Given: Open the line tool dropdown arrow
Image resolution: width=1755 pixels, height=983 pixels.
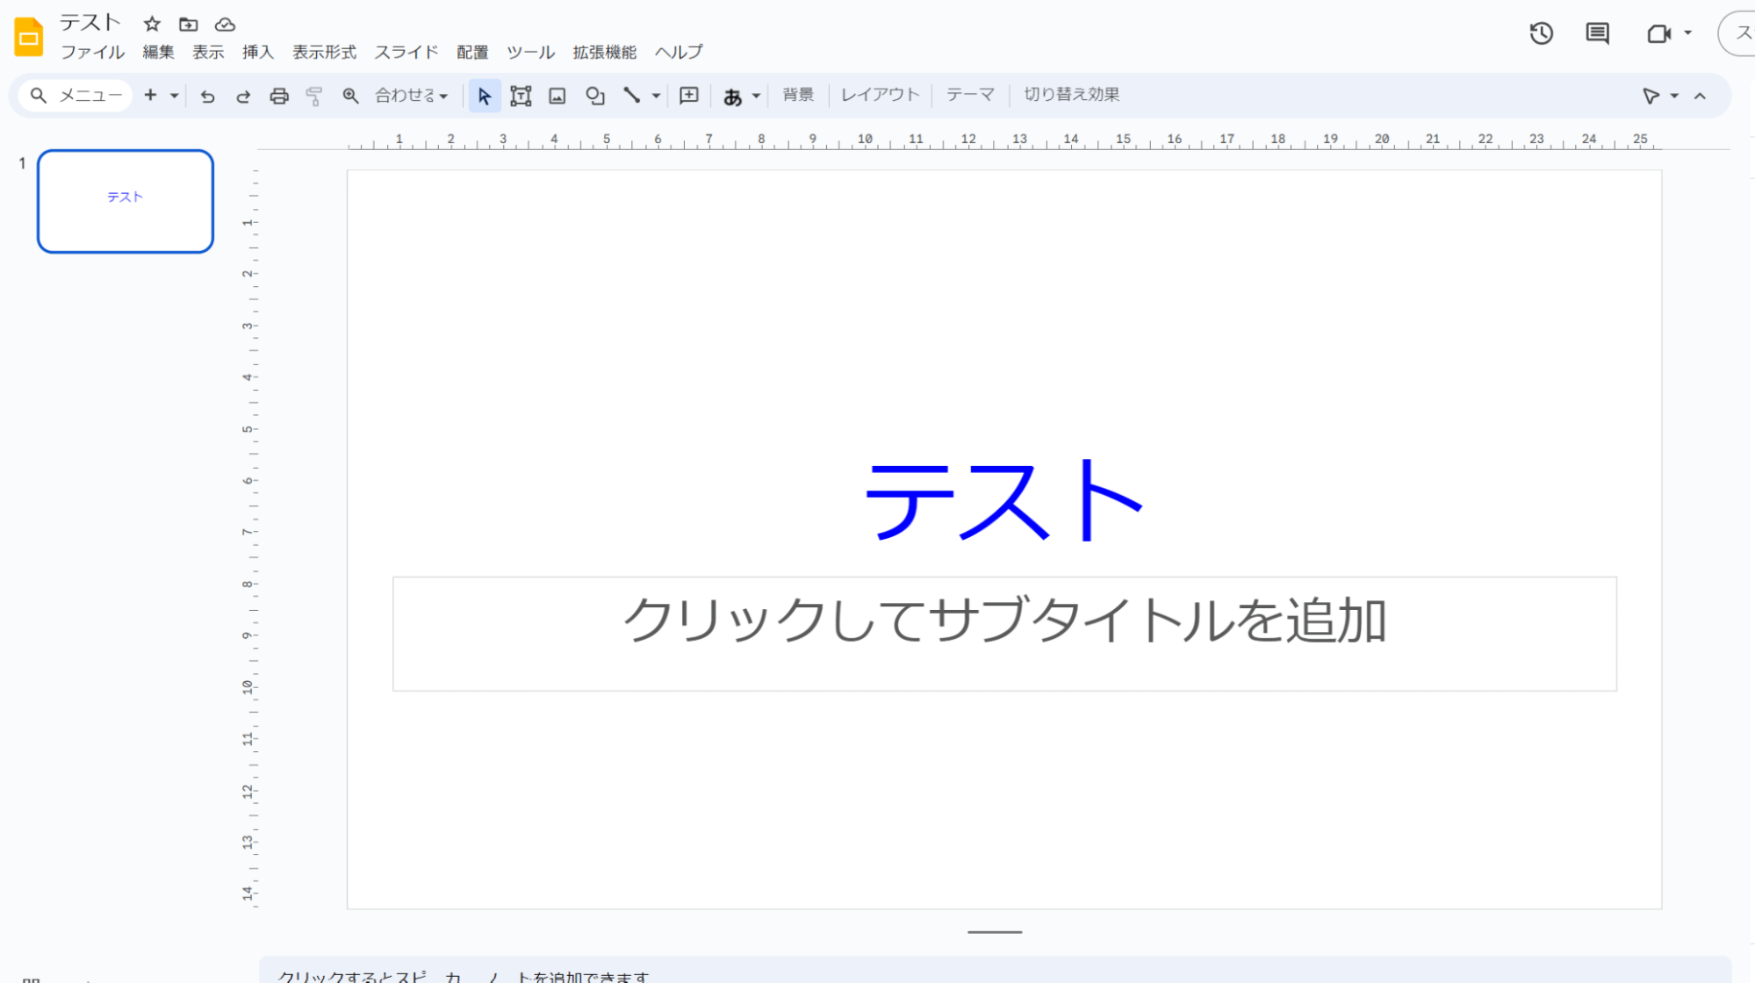Looking at the screenshot, I should point(656,96).
